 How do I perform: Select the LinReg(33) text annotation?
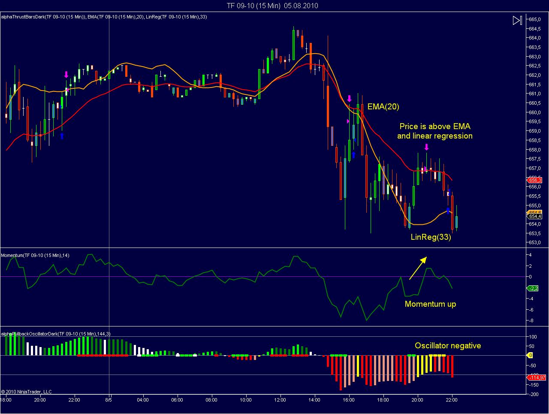[x=431, y=237]
